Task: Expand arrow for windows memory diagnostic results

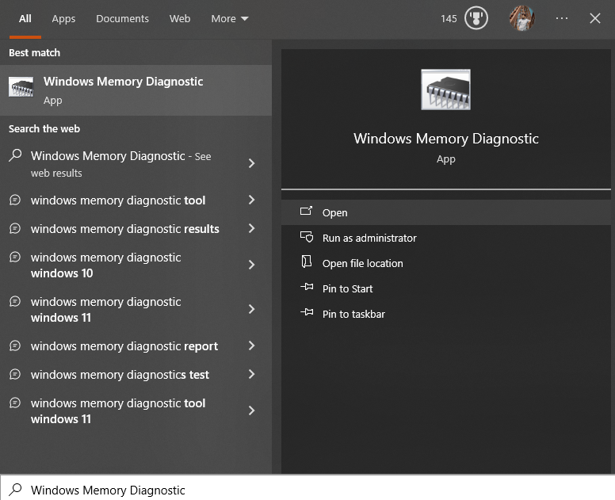Action: pyautogui.click(x=252, y=228)
